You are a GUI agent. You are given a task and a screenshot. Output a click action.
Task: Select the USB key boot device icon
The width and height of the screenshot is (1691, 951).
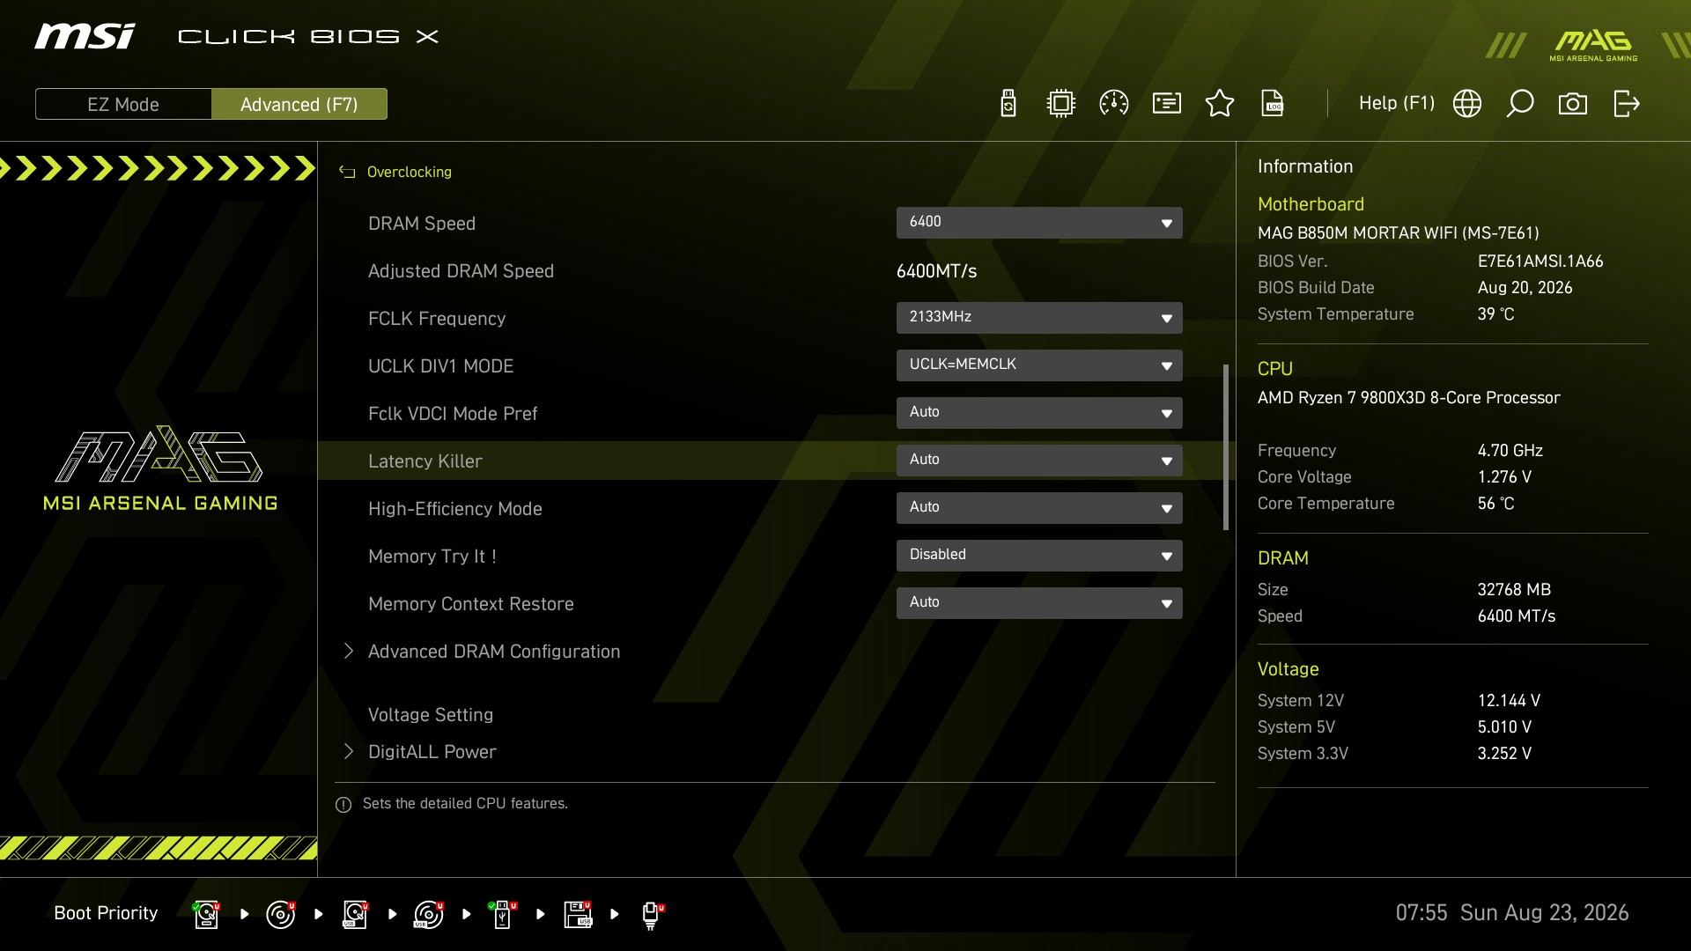click(x=503, y=914)
